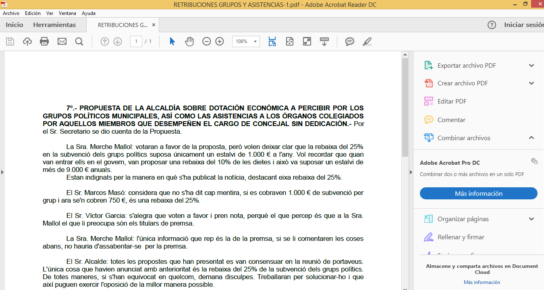The height and width of the screenshot is (290, 544).
Task: Collapse the Combinar archivos section
Action: [532, 138]
